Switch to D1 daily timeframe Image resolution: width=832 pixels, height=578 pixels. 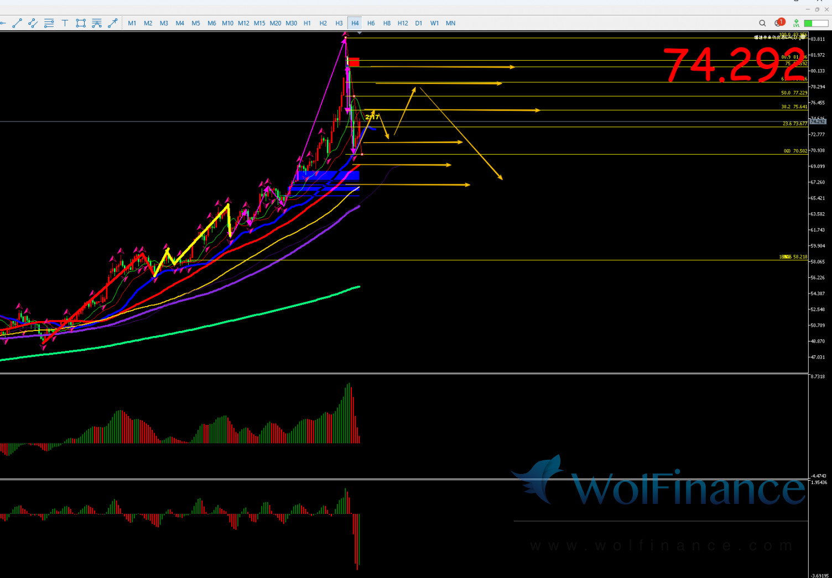[x=419, y=23]
